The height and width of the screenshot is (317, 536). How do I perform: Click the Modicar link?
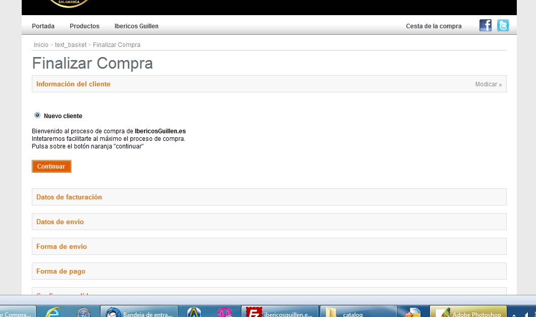[488, 84]
